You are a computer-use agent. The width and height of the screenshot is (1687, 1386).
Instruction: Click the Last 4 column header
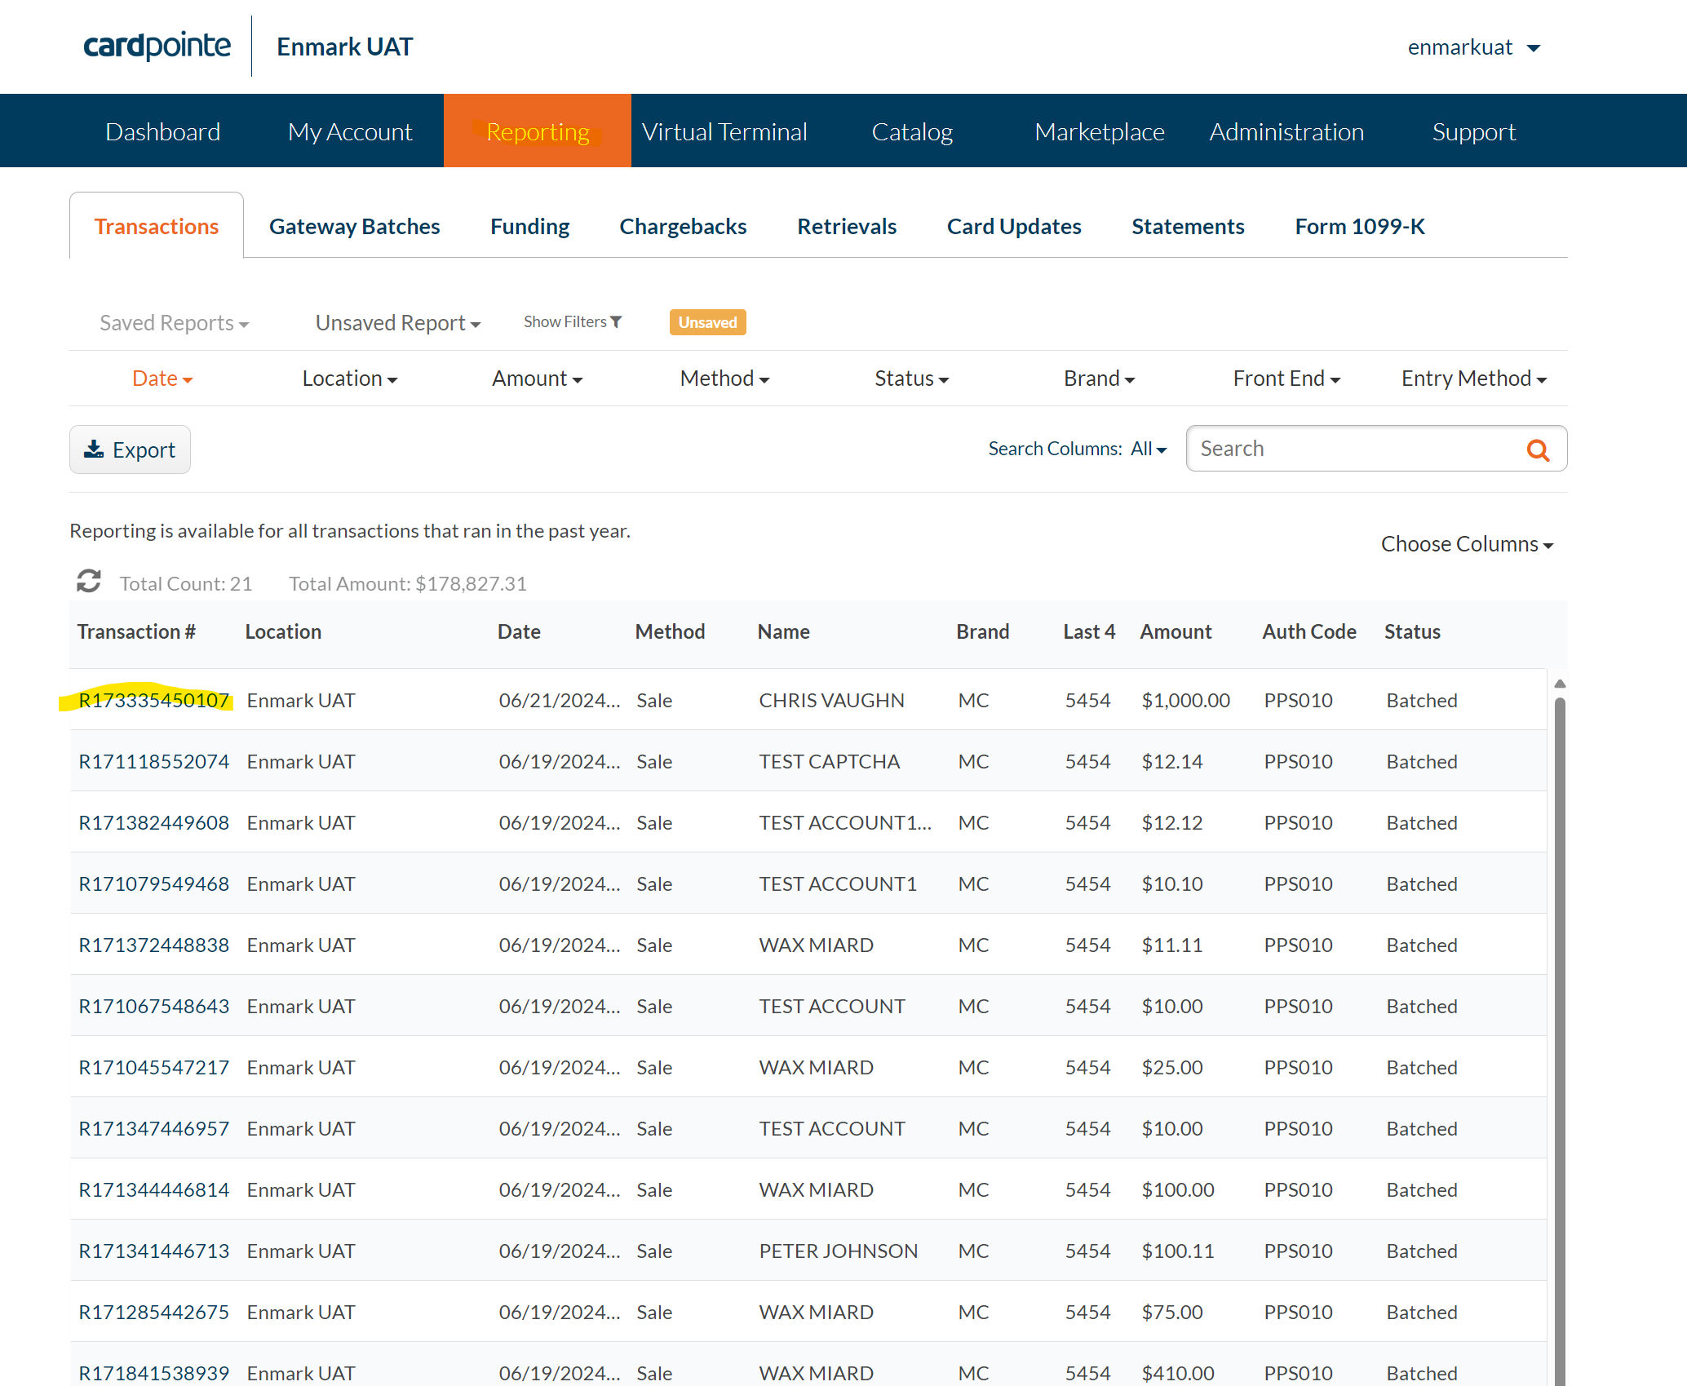coord(1089,631)
